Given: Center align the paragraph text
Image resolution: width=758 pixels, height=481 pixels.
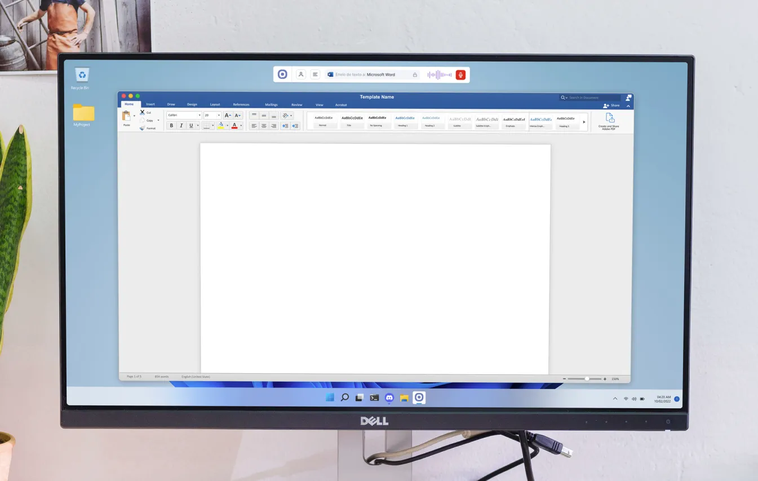Looking at the screenshot, I should click(x=264, y=125).
